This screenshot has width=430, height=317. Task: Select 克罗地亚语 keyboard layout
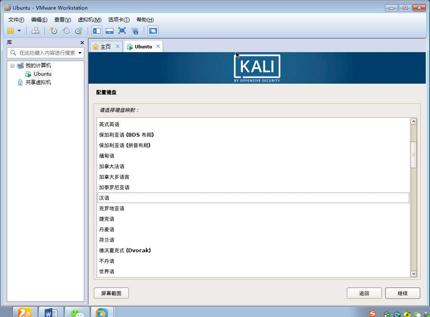(253, 209)
